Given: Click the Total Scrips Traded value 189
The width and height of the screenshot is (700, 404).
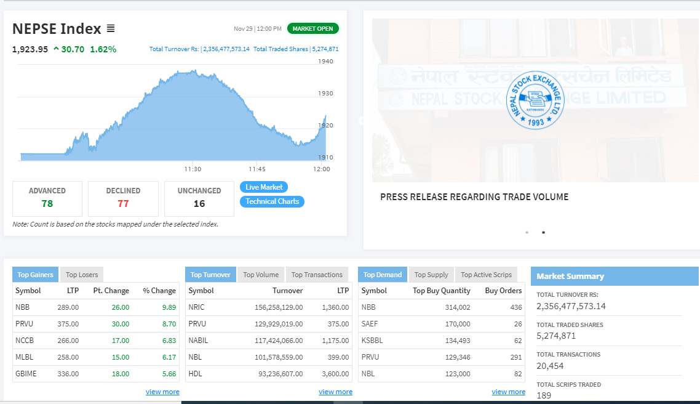Looking at the screenshot, I should 544,395.
